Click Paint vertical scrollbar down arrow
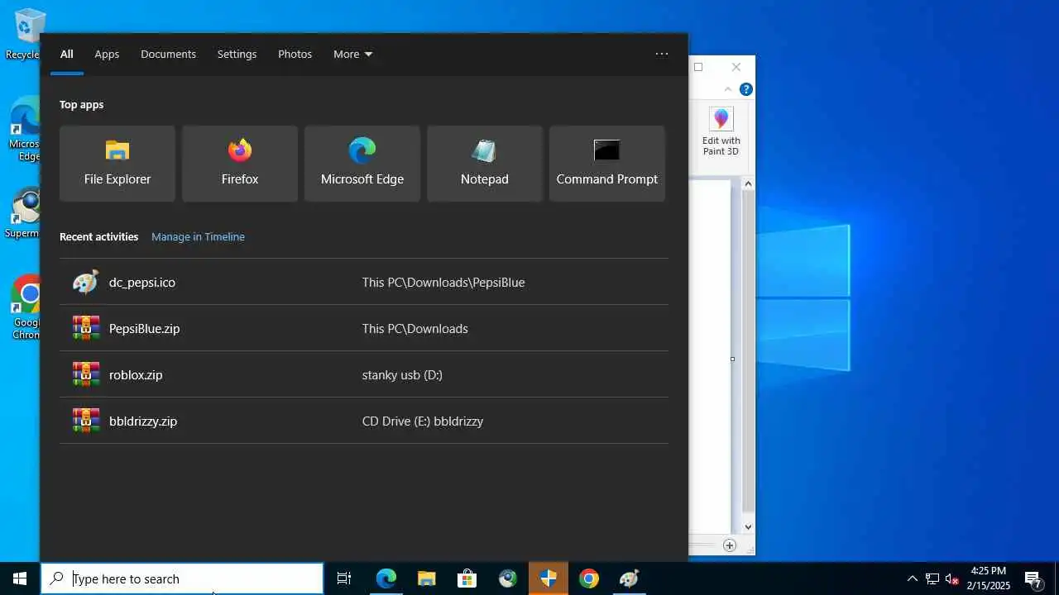Screen dimensions: 1059x595 [x=748, y=527]
